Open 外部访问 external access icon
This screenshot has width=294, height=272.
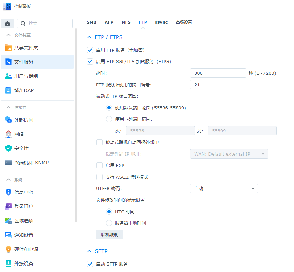tap(8, 120)
